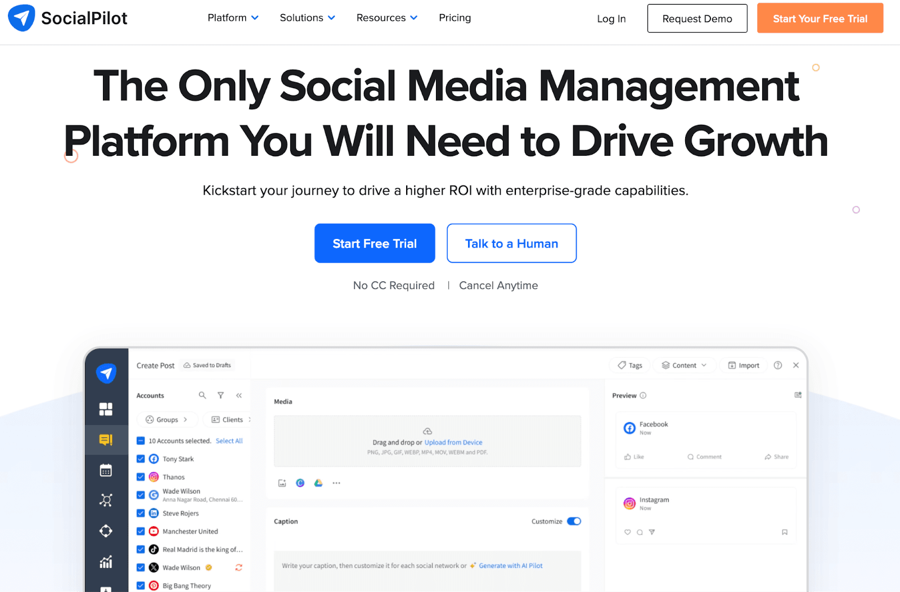Click the help question mark icon
Viewport: 900px width, 592px height.
point(778,365)
